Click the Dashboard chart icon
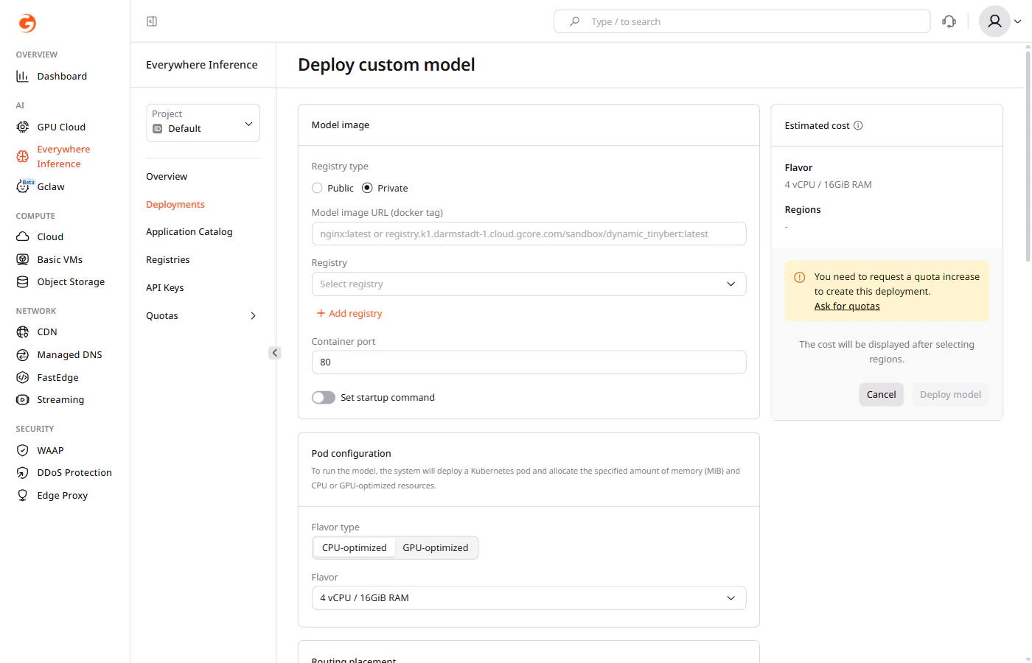The height and width of the screenshot is (663, 1032). pos(23,76)
